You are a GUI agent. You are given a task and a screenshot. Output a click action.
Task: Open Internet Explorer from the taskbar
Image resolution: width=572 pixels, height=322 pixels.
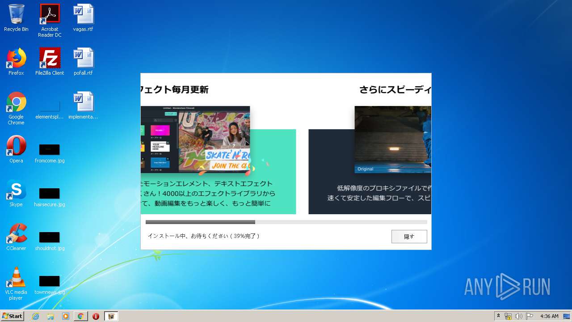point(35,316)
